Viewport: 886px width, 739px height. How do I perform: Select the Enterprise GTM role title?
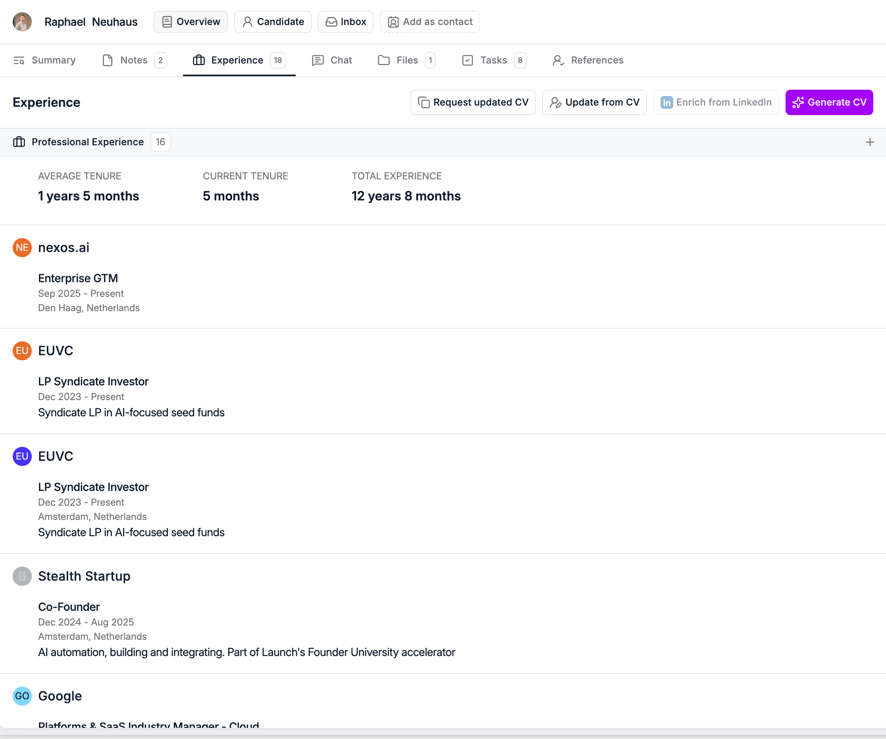(78, 278)
